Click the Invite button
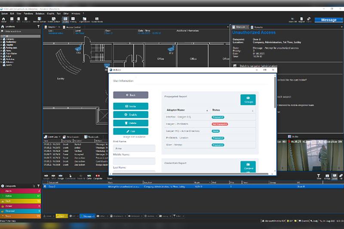344x229 pixels. pos(130,106)
